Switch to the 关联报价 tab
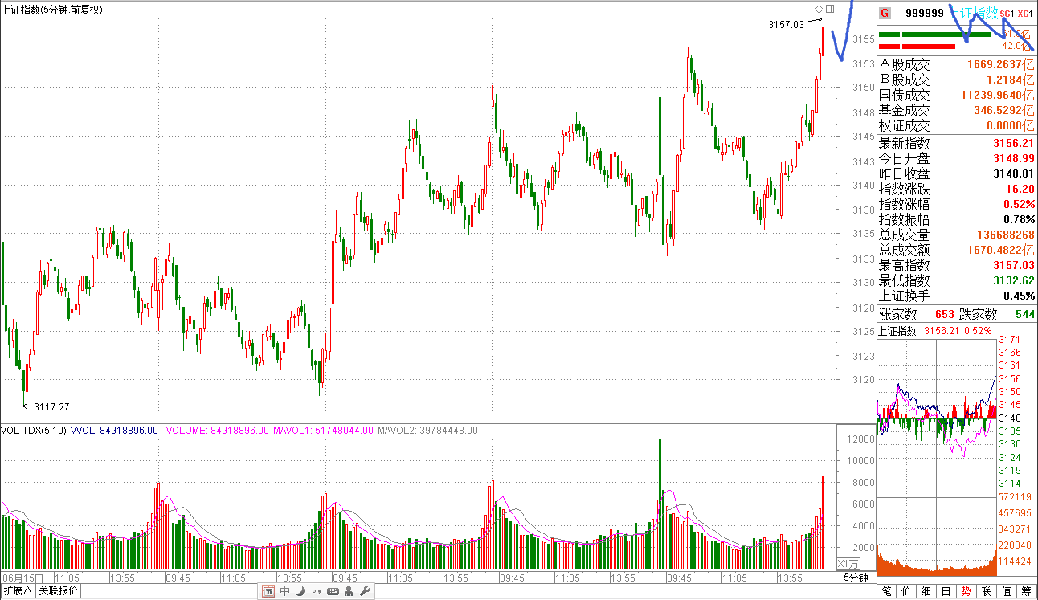Viewport: 1038px width, 600px height. [x=59, y=592]
